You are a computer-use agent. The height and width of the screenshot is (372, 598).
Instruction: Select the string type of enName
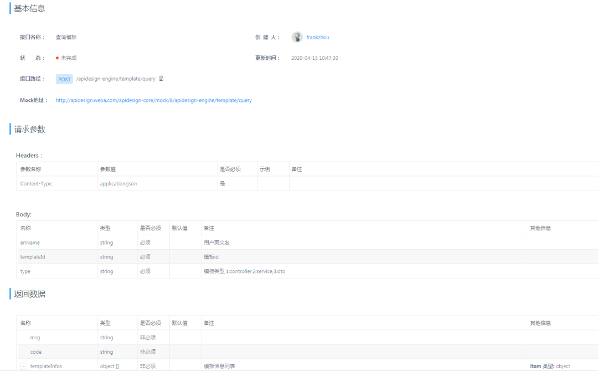[x=106, y=242]
